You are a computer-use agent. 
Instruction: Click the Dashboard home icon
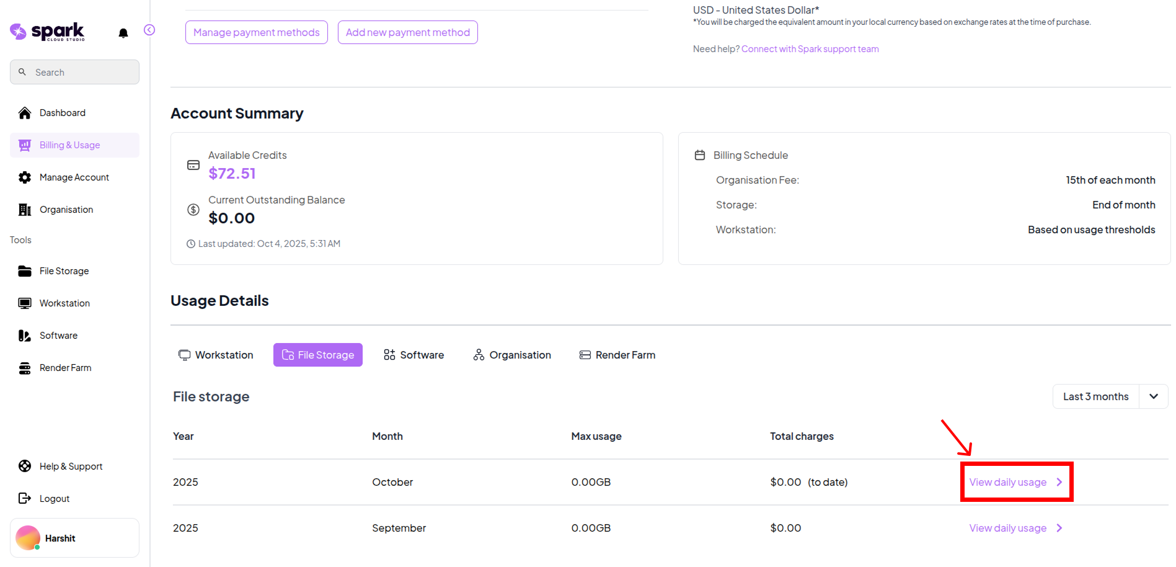pos(25,113)
